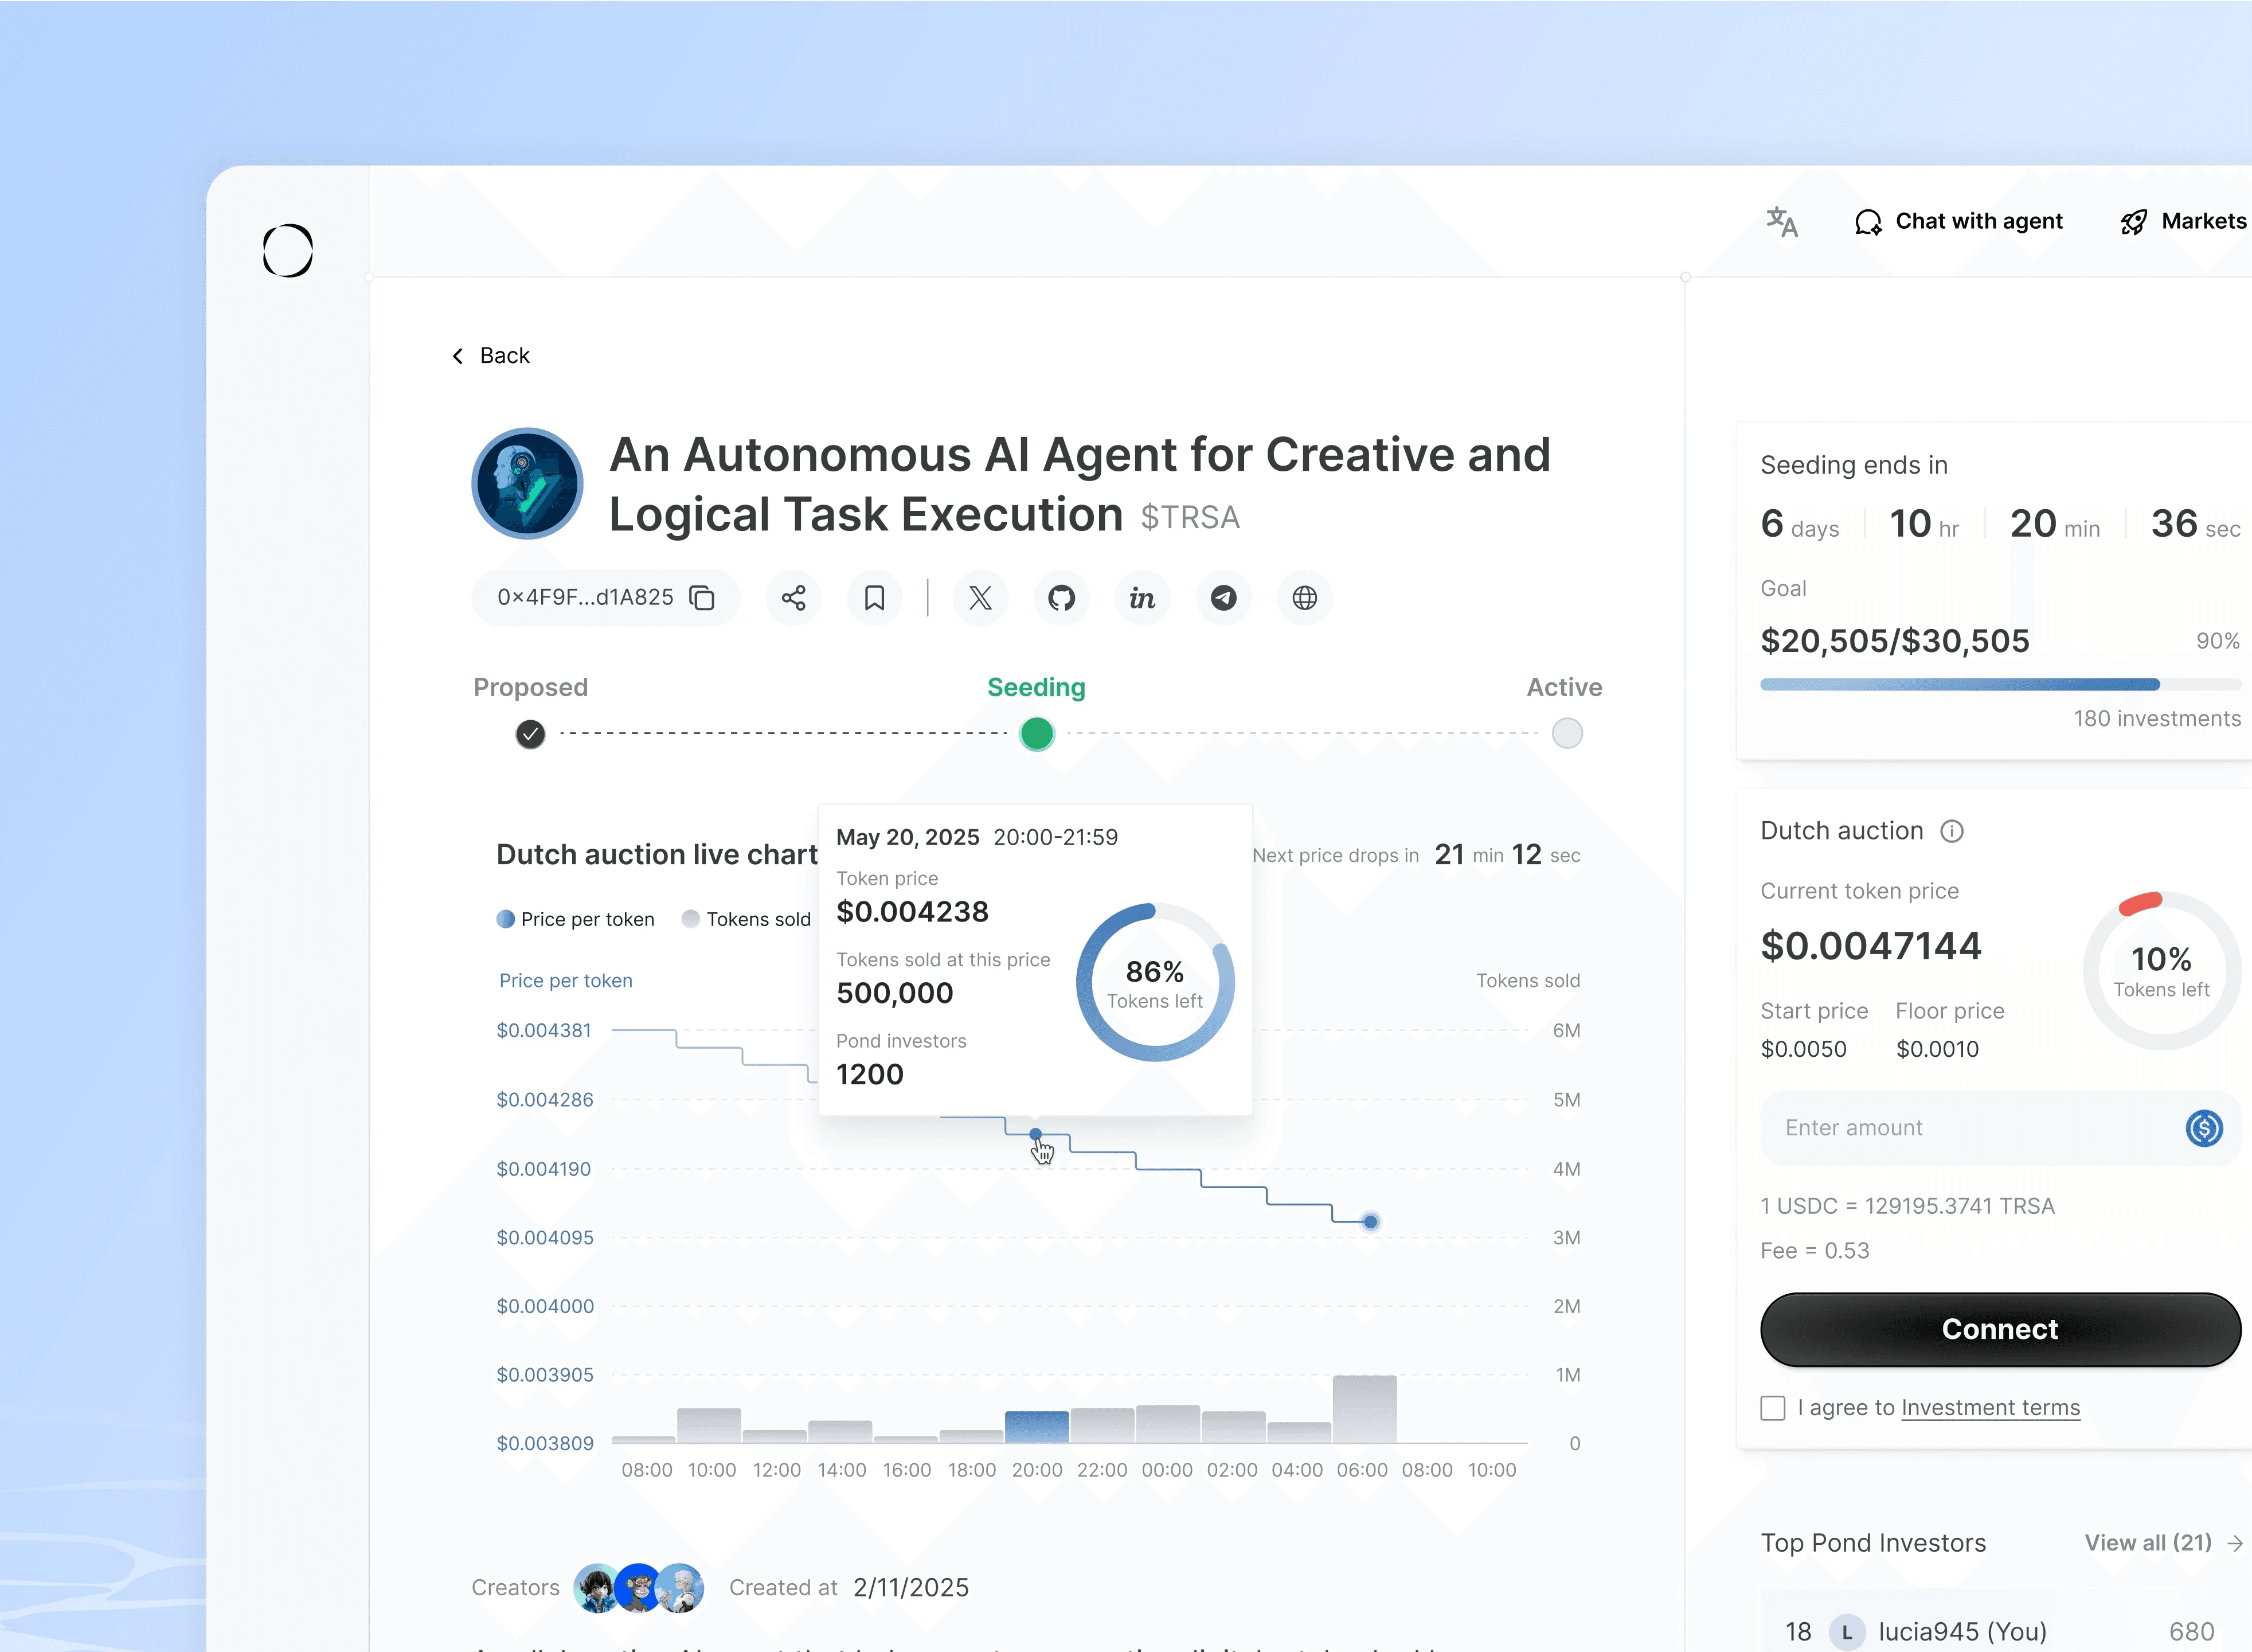Click the grey Active stage marker
The image size is (2252, 1652).
click(1567, 734)
